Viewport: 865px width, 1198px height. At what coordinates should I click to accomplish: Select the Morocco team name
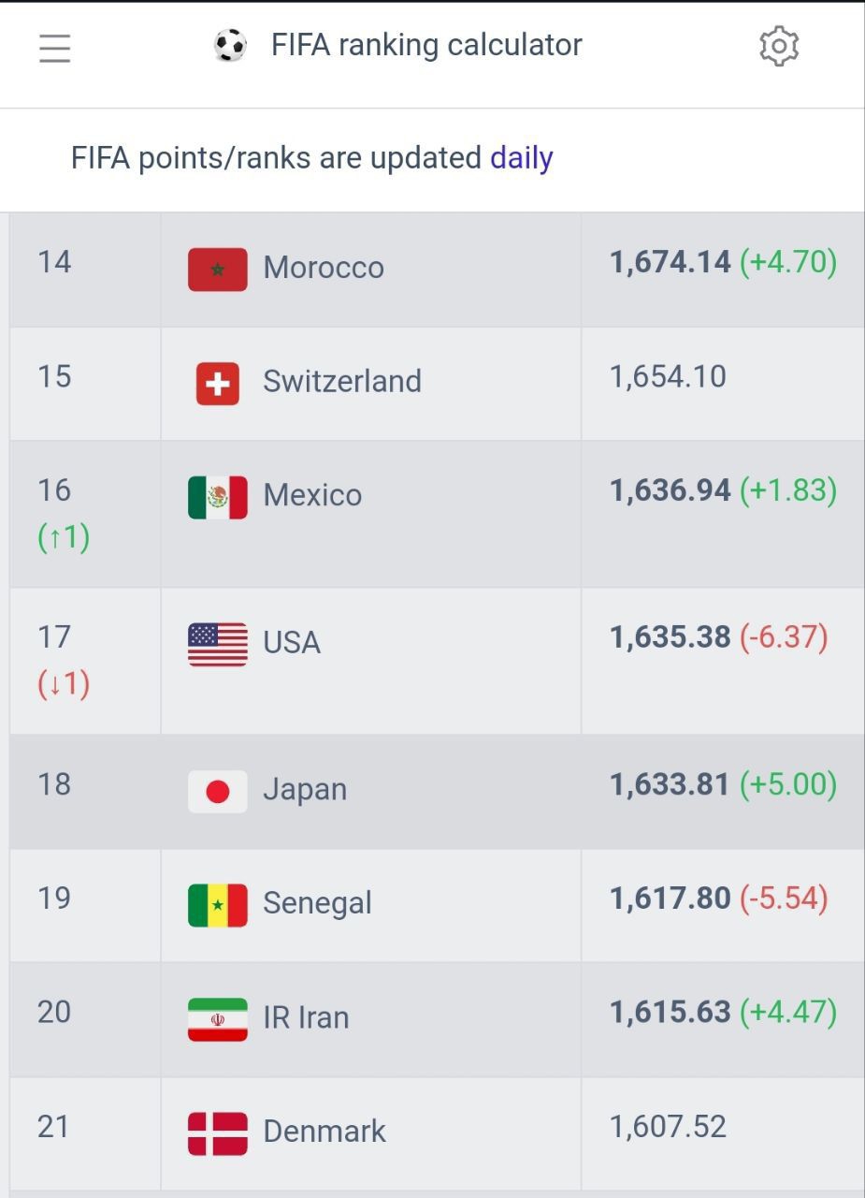pyautogui.click(x=324, y=268)
